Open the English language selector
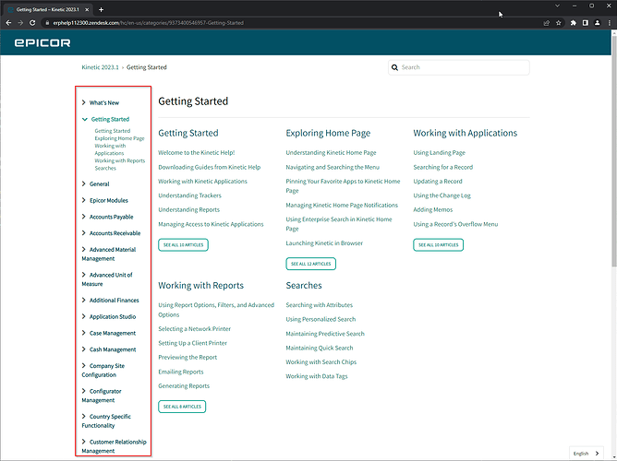The height and width of the screenshot is (461, 617). point(586,454)
